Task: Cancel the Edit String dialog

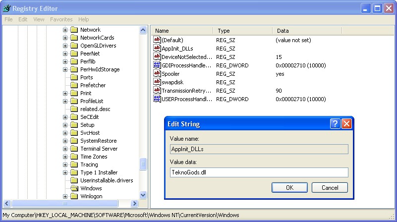Action: click(330, 188)
